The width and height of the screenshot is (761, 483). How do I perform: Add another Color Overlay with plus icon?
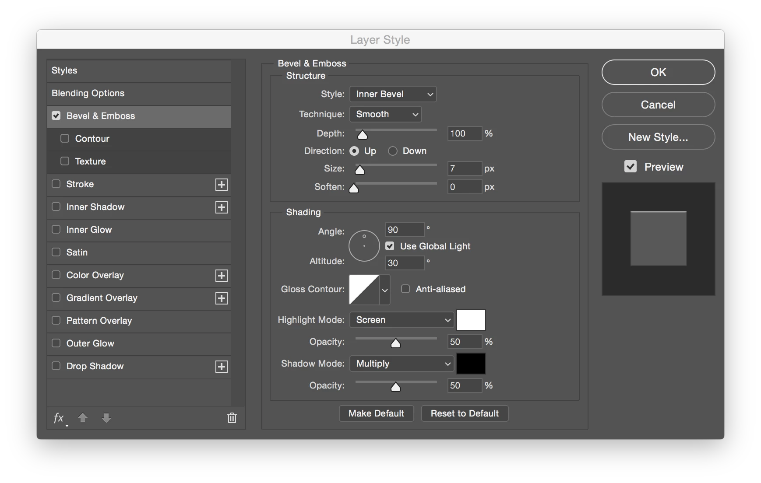tap(222, 276)
